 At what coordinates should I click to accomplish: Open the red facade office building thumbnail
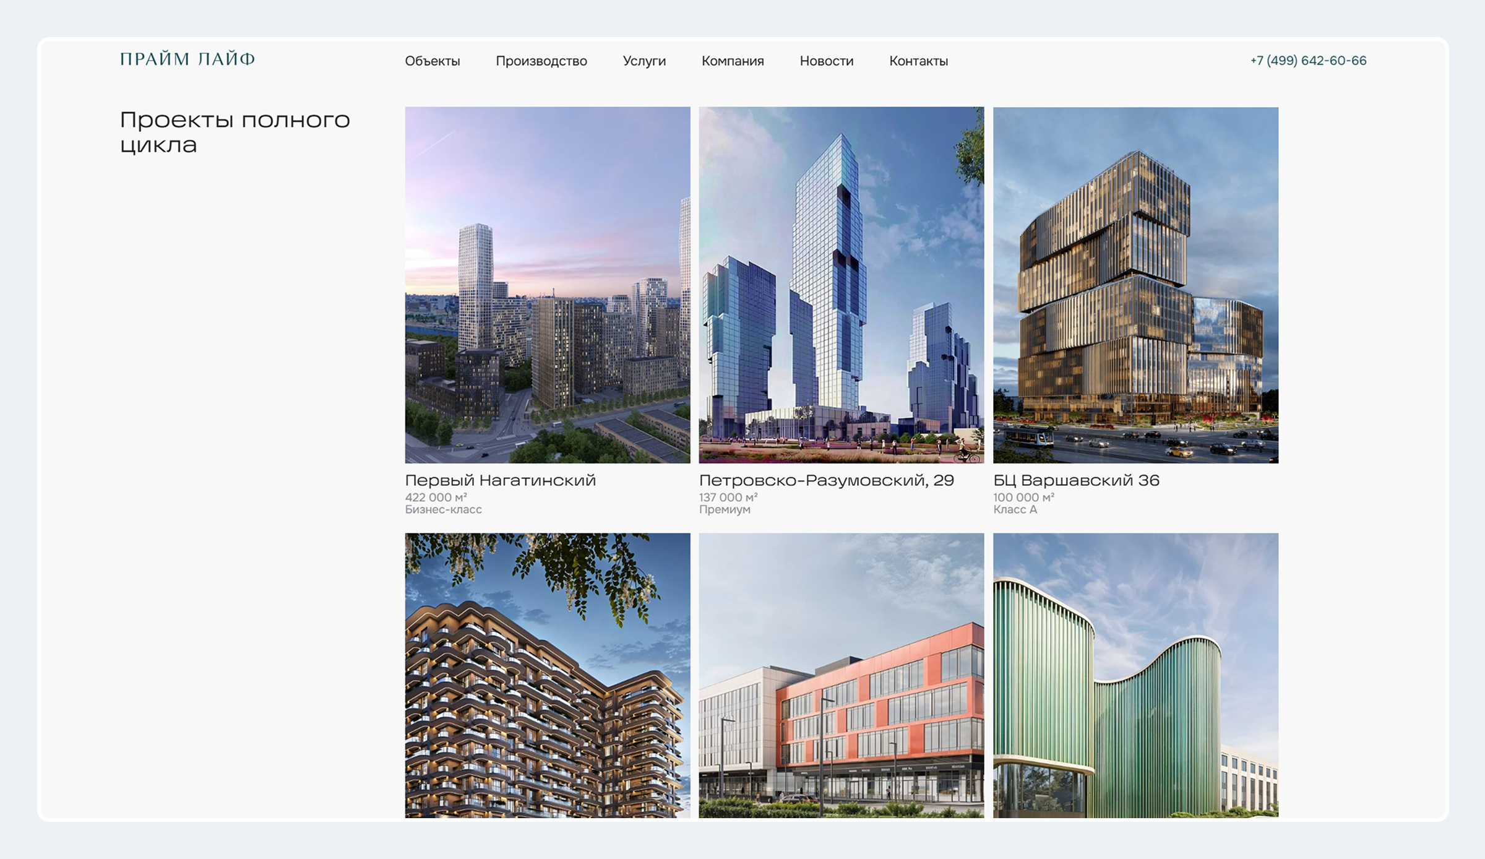(841, 676)
